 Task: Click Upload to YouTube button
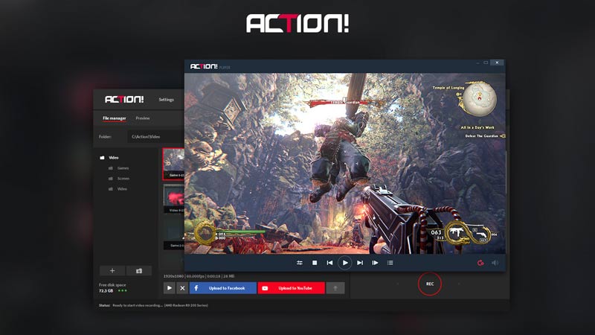(x=291, y=288)
